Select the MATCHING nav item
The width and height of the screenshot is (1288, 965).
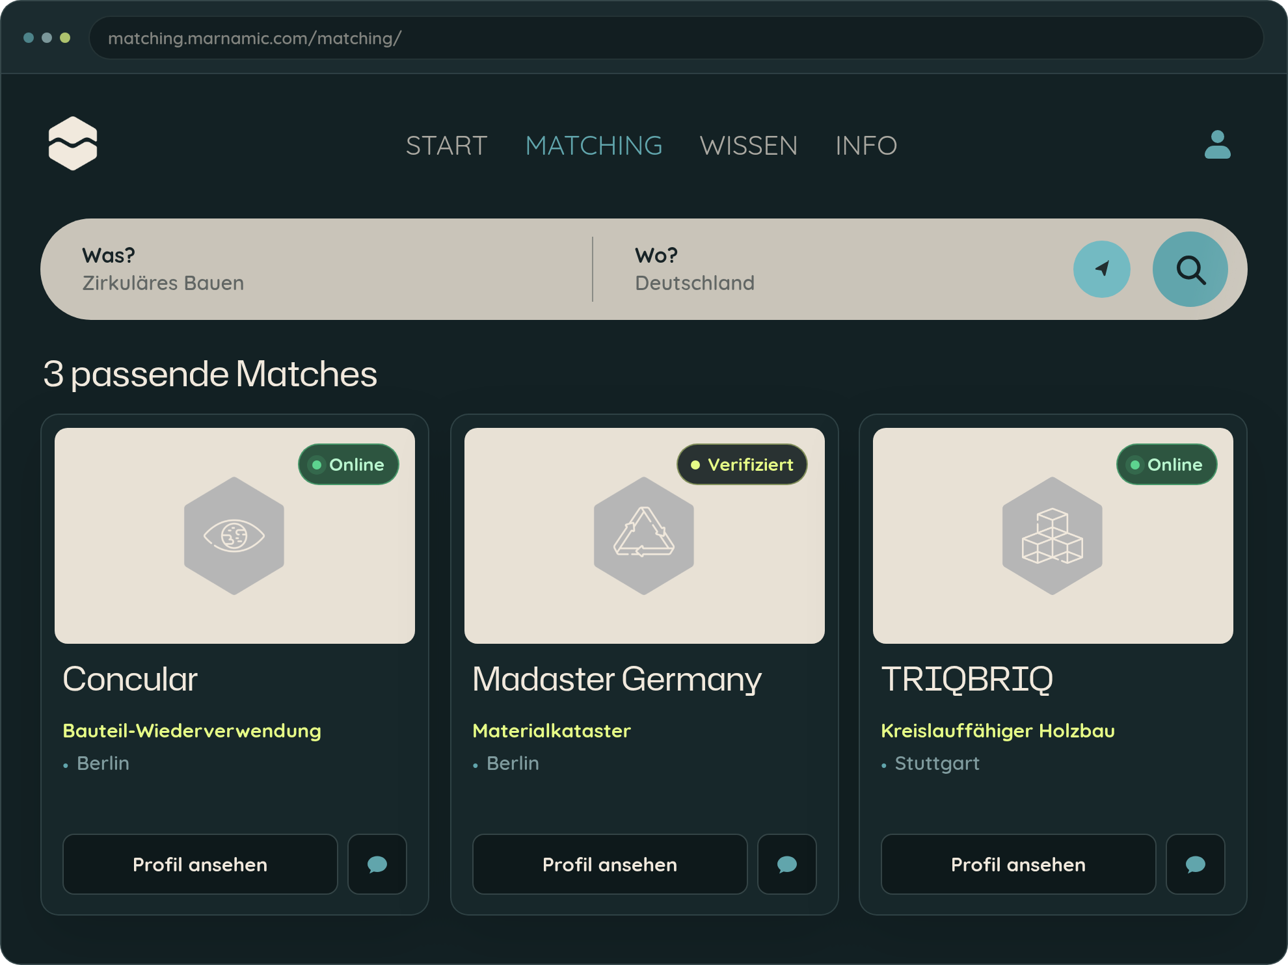click(594, 146)
